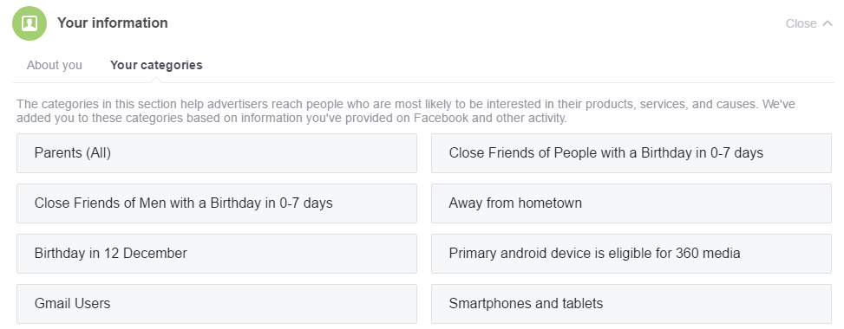Choose the Smartphones and tablets category

pos(631,304)
